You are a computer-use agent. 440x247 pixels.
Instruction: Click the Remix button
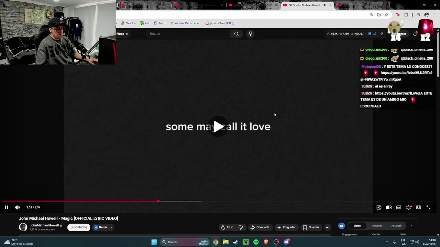pos(101,227)
